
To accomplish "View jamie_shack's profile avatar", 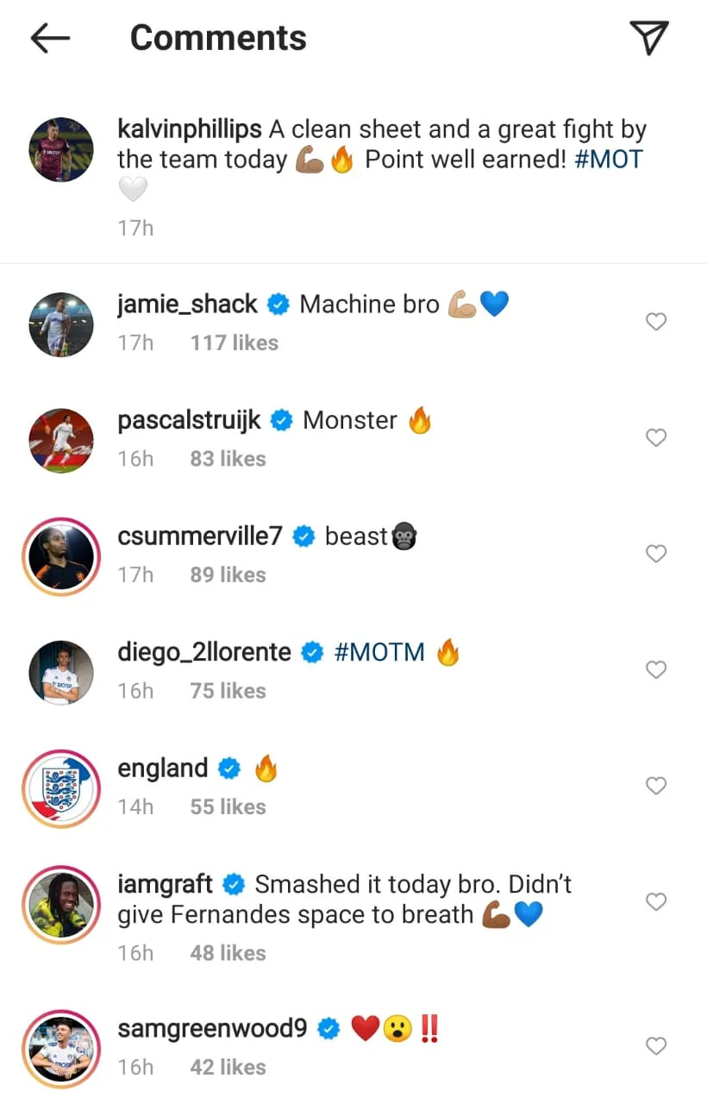I will [60, 324].
